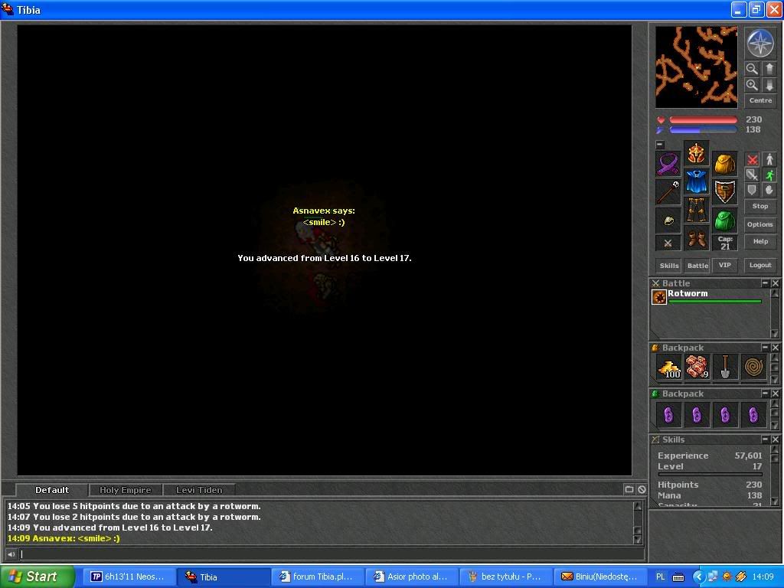
Task: Click the minimap compass rose
Action: pos(760,43)
